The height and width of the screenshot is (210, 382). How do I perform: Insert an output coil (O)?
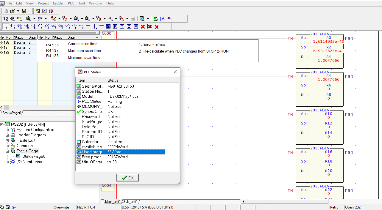pos(40,26)
